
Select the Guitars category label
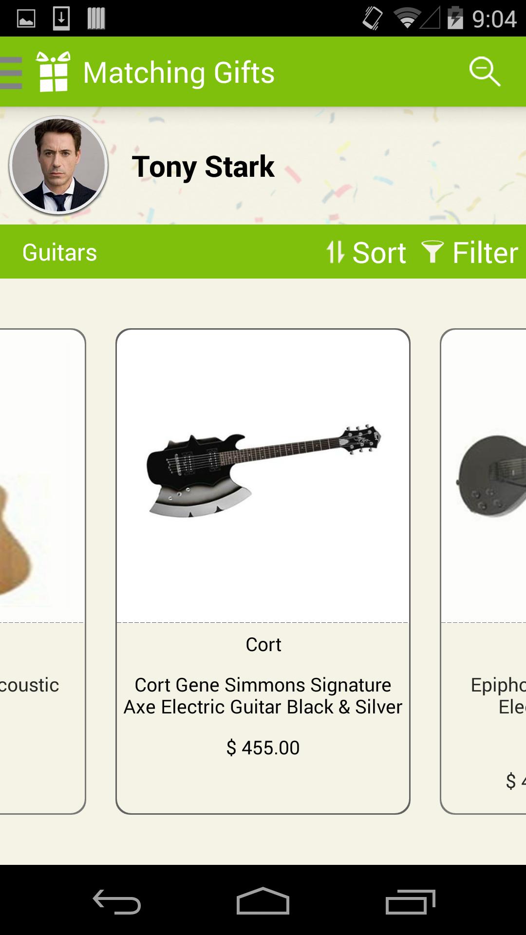coord(59,252)
